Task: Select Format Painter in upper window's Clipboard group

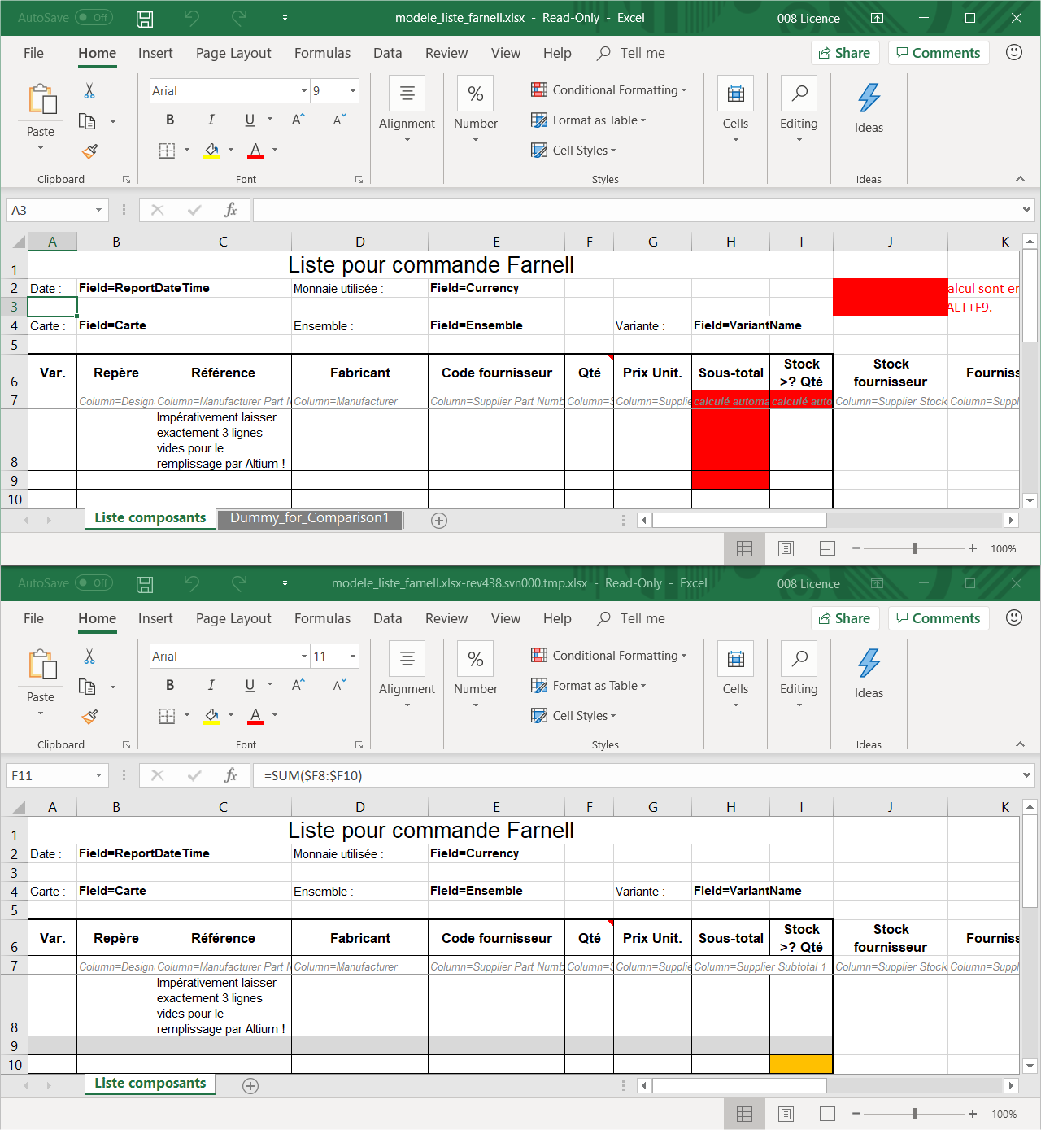Action: pyautogui.click(x=89, y=151)
